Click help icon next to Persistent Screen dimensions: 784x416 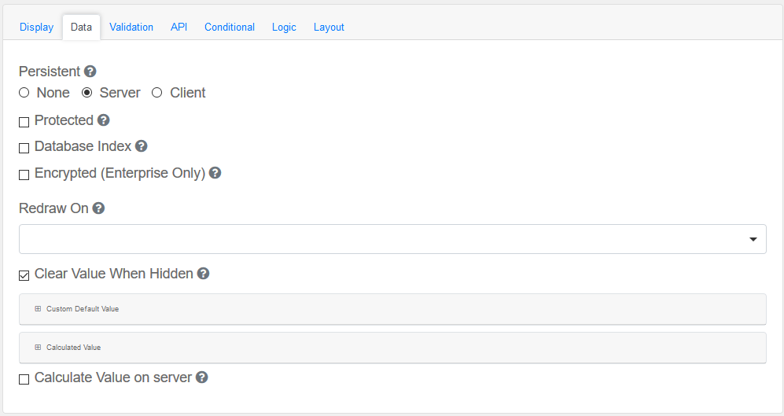pos(90,72)
